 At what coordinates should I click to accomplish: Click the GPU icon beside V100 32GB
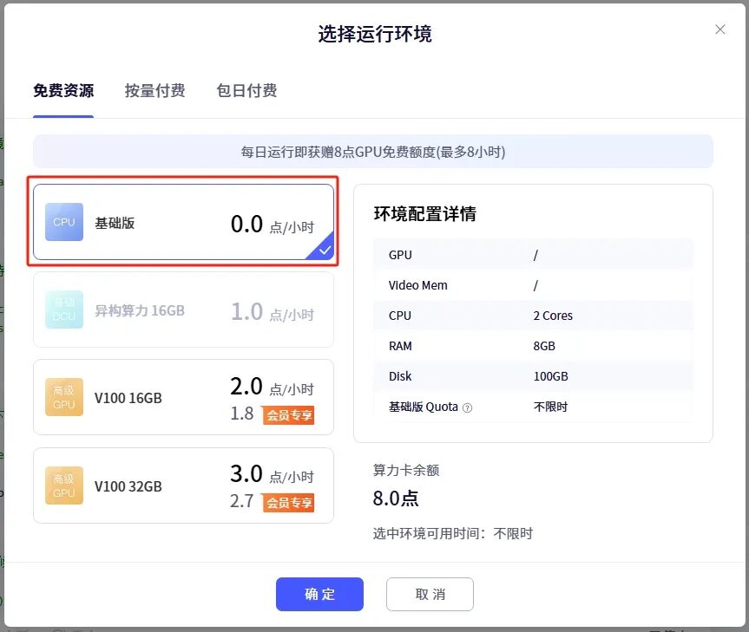pos(64,485)
